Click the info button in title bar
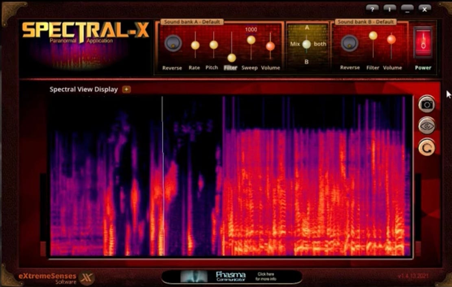 tap(389, 9)
